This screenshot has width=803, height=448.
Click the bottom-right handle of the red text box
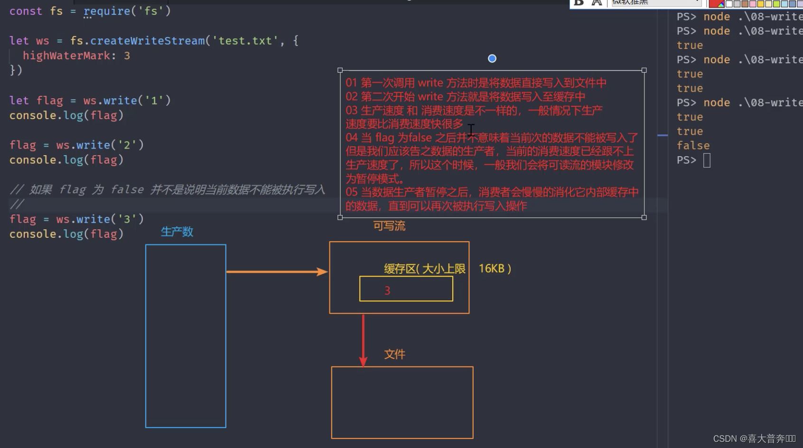[644, 217]
